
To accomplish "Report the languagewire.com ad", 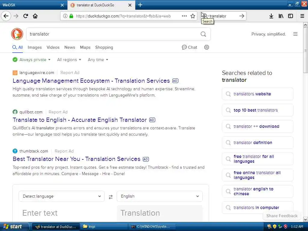I will point(70,73).
